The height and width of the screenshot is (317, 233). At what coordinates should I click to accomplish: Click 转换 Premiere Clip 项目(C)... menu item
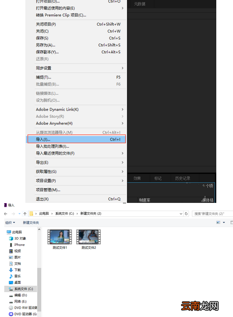click(x=80, y=15)
